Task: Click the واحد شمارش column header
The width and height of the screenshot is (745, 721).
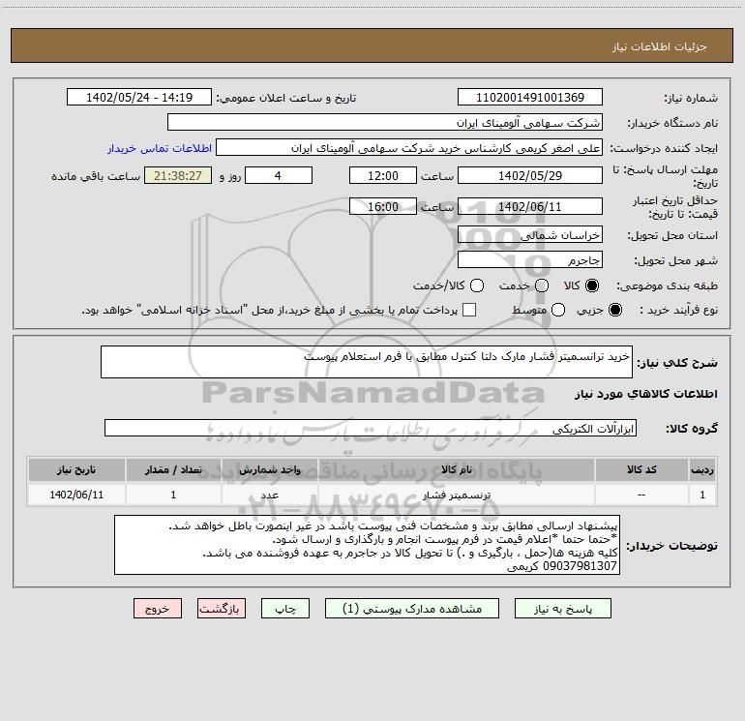Action: coord(269,469)
